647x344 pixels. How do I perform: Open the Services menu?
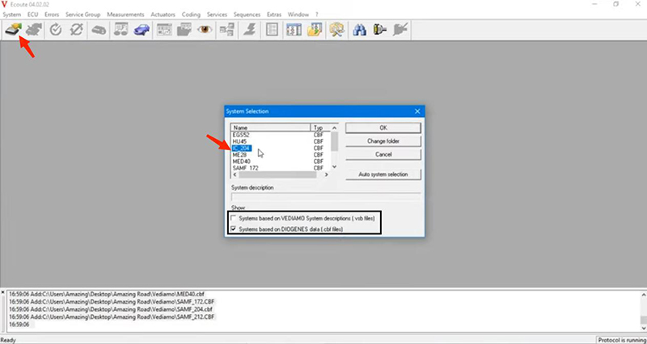[217, 15]
